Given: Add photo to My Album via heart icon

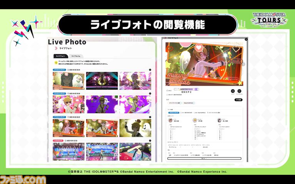Looking at the screenshot, I should point(239,91).
